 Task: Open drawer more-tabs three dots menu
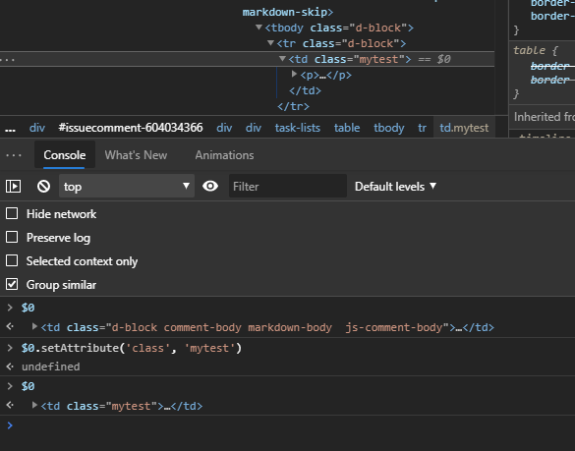coord(14,155)
